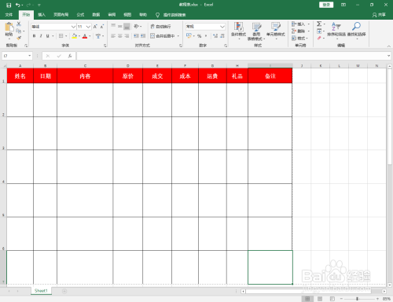Click the Clear eraser icon

click(319, 39)
